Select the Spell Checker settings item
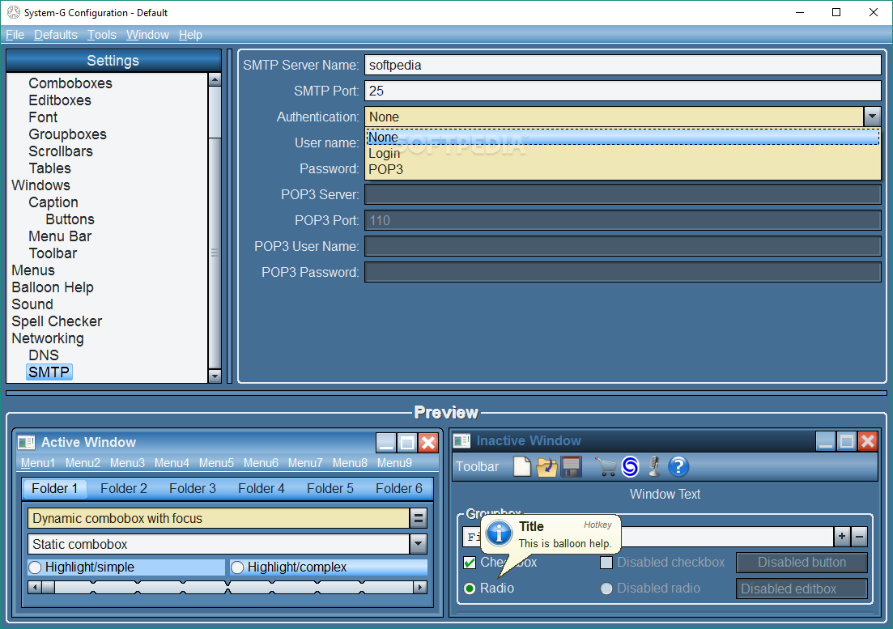The width and height of the screenshot is (893, 629). click(57, 321)
